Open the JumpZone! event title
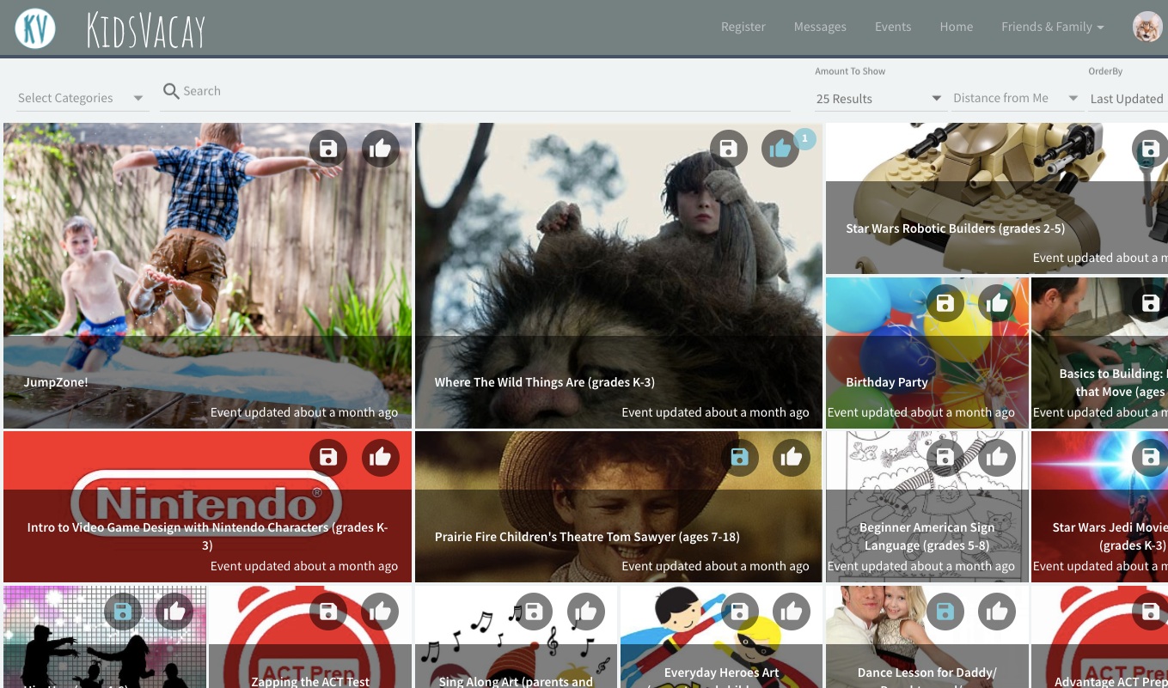The width and height of the screenshot is (1168, 688). pyautogui.click(x=56, y=382)
